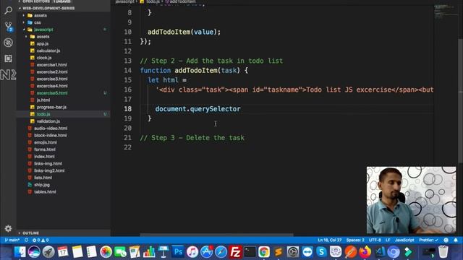The height and width of the screenshot is (260, 463).
Task: Launch Firefox from the dock
Action: [365, 252]
